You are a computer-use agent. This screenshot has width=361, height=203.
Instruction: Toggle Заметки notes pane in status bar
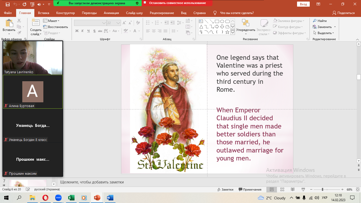(225, 190)
